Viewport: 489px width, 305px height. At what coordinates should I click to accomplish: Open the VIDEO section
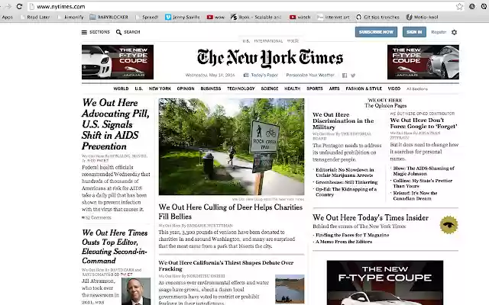[394, 88]
